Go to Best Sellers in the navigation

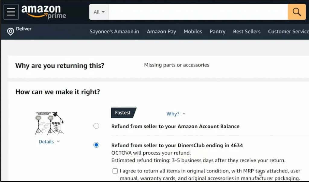click(247, 31)
